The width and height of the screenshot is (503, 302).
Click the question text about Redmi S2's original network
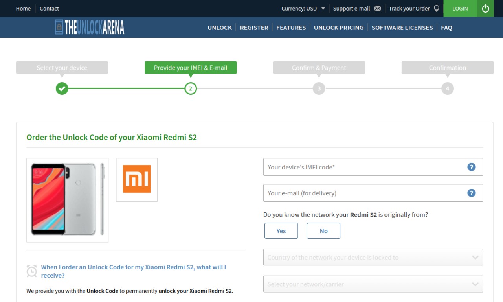[x=345, y=215]
